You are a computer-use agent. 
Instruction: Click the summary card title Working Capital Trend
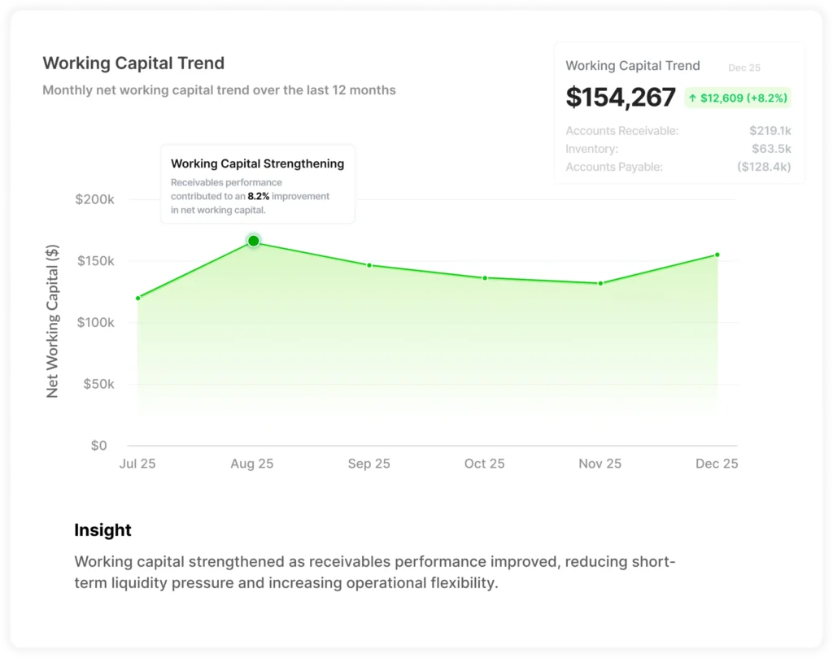[x=633, y=66]
